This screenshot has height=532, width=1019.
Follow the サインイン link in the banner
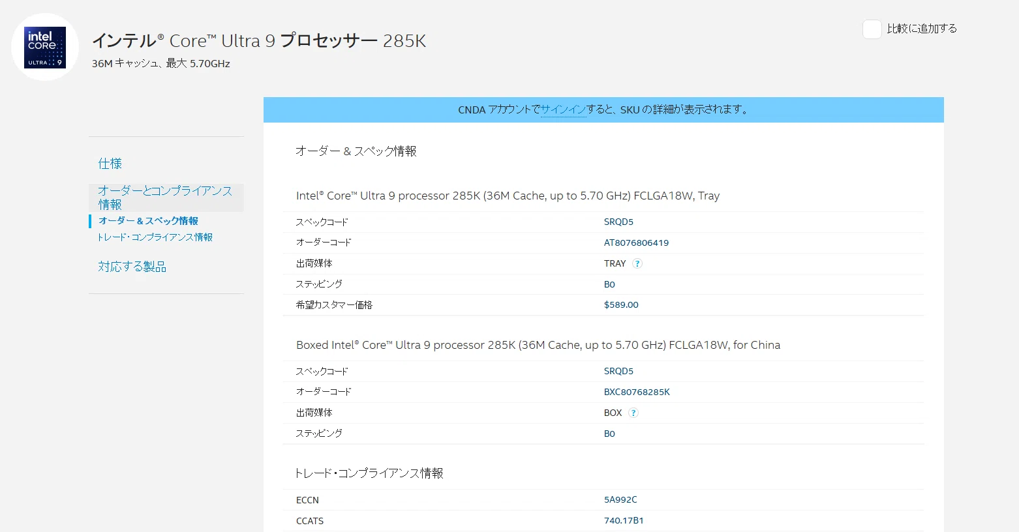(564, 110)
